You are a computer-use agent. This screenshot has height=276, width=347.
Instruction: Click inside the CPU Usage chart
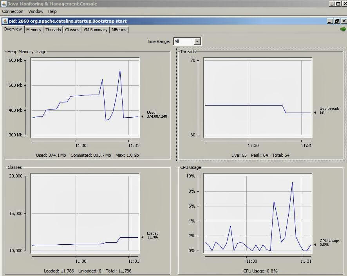click(x=258, y=213)
